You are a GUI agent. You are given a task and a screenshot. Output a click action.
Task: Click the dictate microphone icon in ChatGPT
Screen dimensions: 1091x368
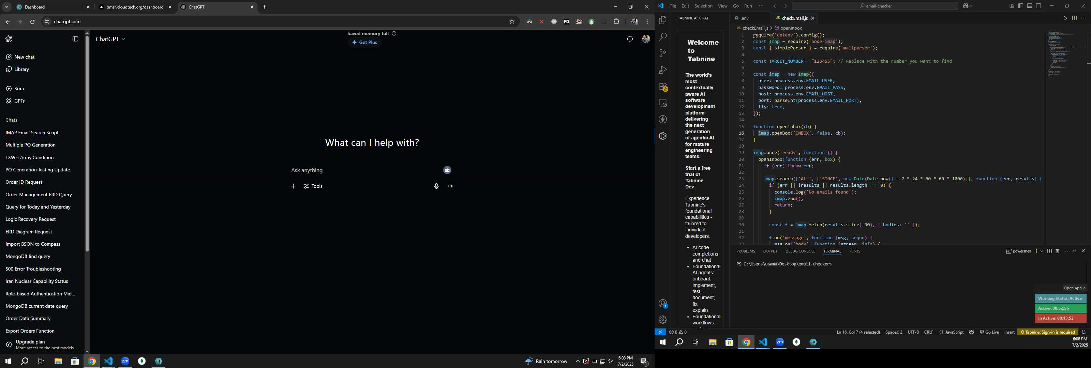coord(436,186)
